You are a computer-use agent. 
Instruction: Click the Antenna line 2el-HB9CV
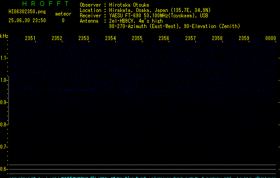click(136, 21)
